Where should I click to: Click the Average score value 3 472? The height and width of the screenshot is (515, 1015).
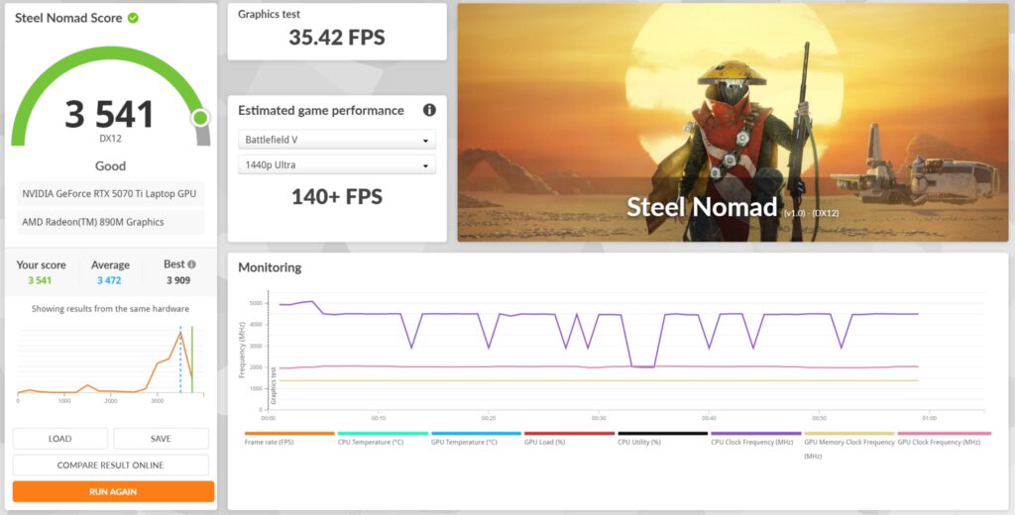[109, 281]
